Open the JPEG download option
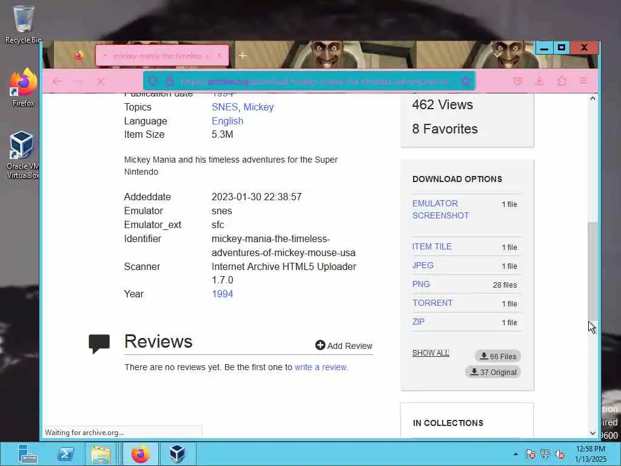Screen dimensions: 621x466 tap(423, 266)
